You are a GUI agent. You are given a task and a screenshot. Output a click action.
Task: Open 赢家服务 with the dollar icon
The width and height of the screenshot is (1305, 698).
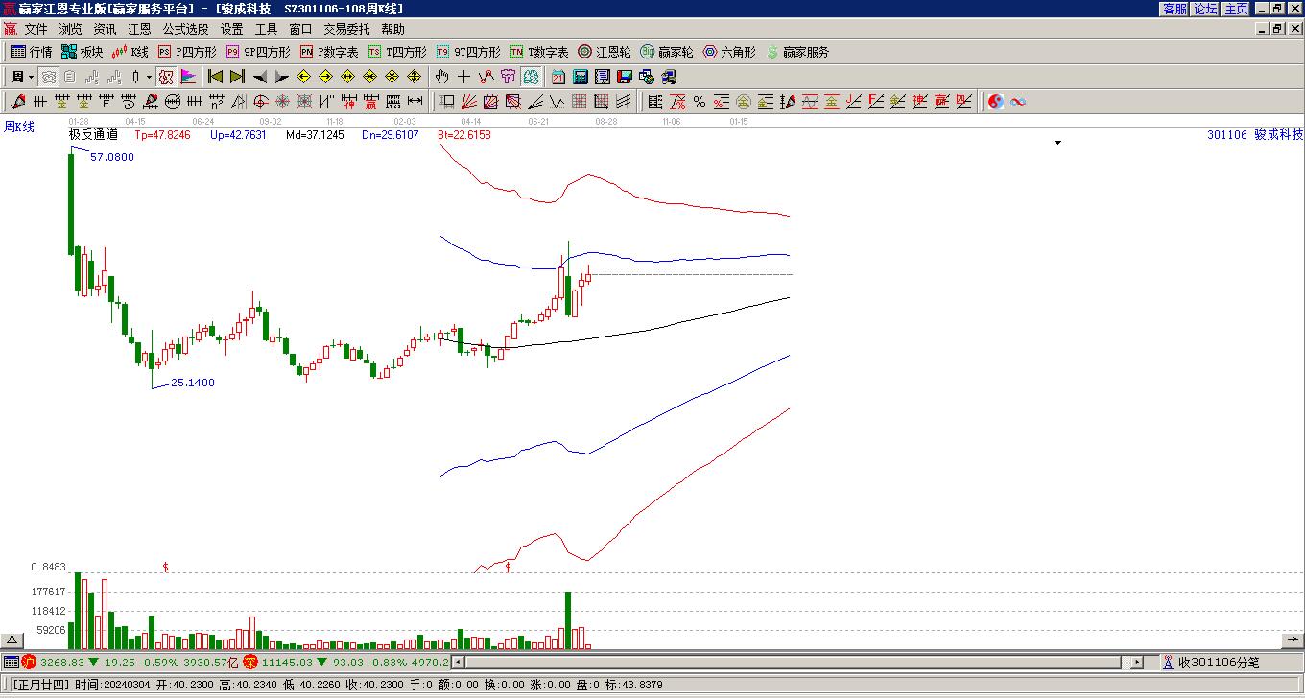797,52
